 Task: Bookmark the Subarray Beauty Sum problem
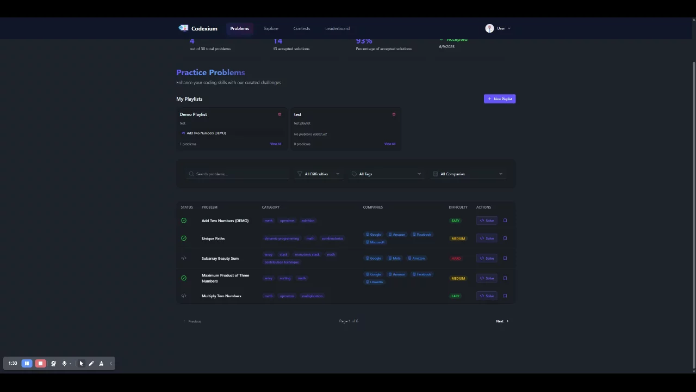coord(505,258)
